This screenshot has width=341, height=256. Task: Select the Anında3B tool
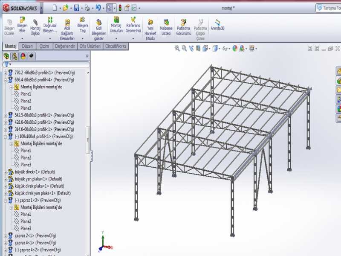coord(217,25)
